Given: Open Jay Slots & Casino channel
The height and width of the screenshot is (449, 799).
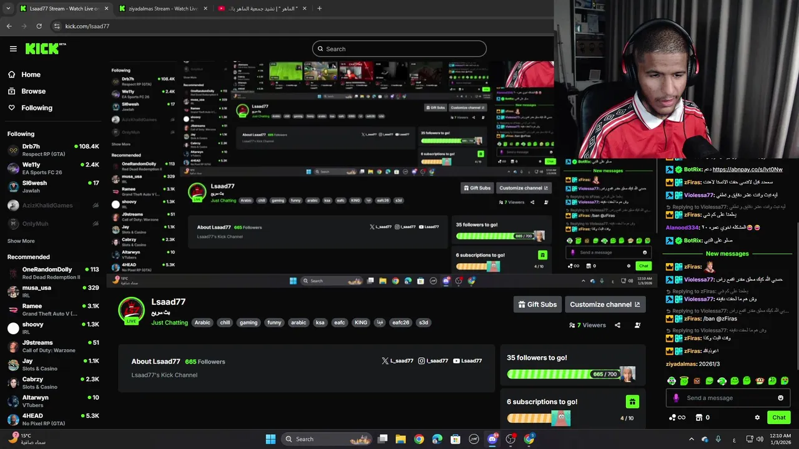Looking at the screenshot, I should pos(53,364).
